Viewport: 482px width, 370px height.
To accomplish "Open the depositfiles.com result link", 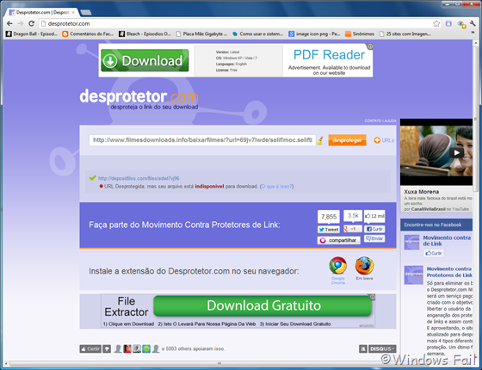I will click(139, 178).
